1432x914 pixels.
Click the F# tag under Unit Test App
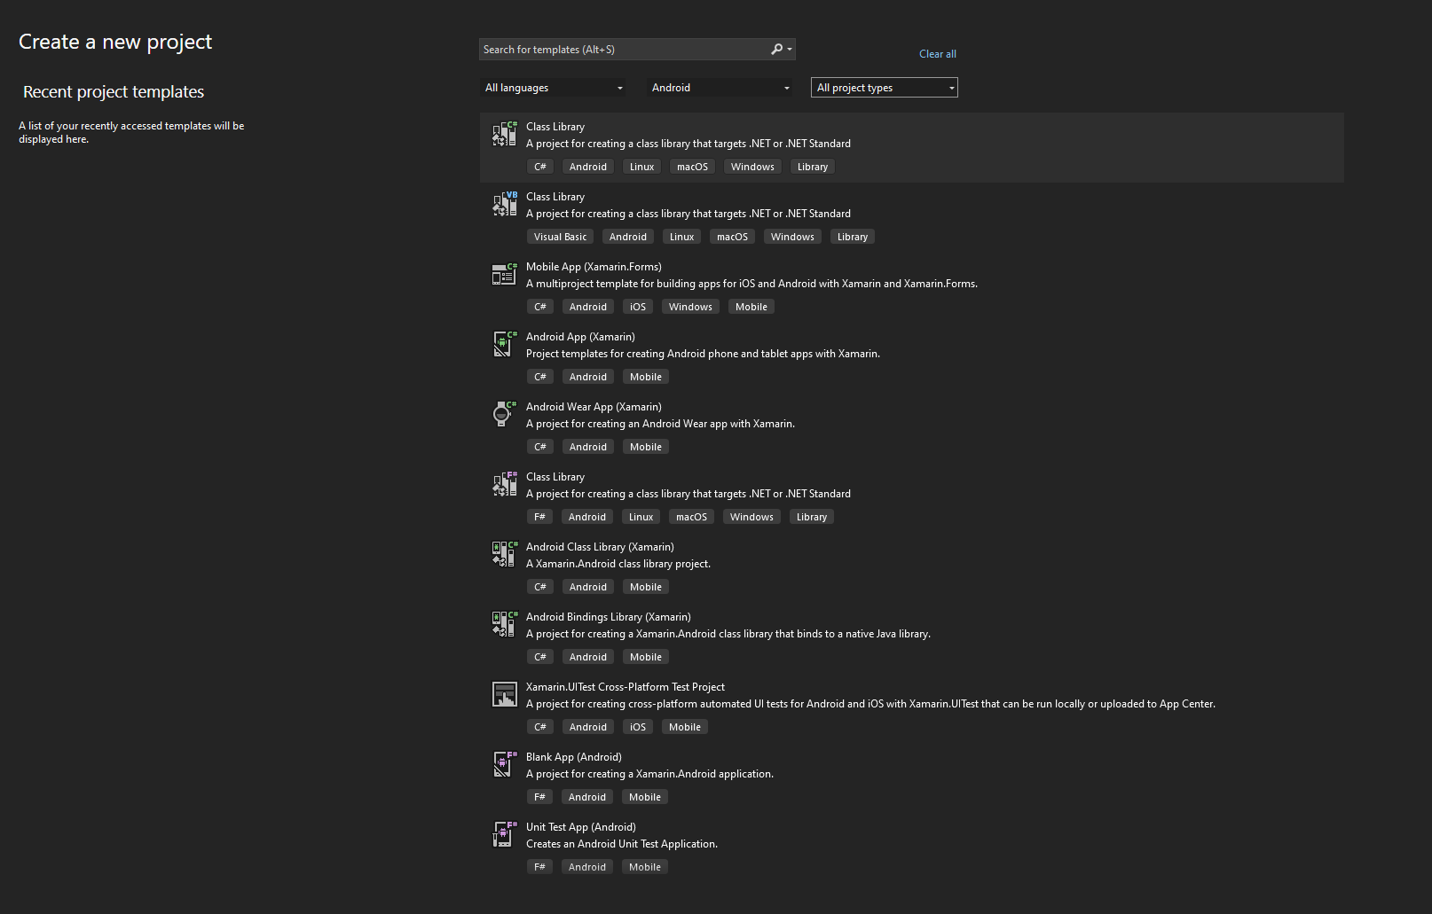click(539, 867)
